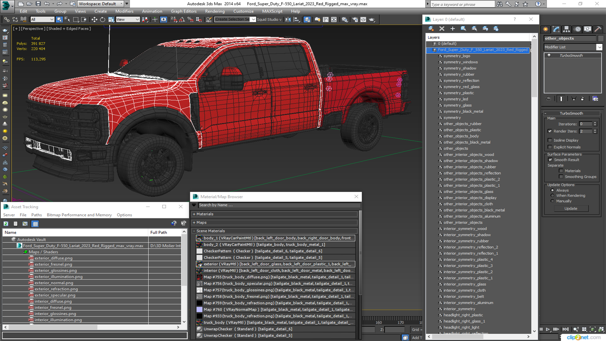Collapse the Scene Materials section
The width and height of the screenshot is (606, 341).
click(211, 231)
